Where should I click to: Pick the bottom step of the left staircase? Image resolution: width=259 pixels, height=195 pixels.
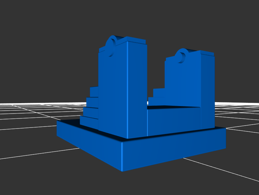click(x=89, y=122)
